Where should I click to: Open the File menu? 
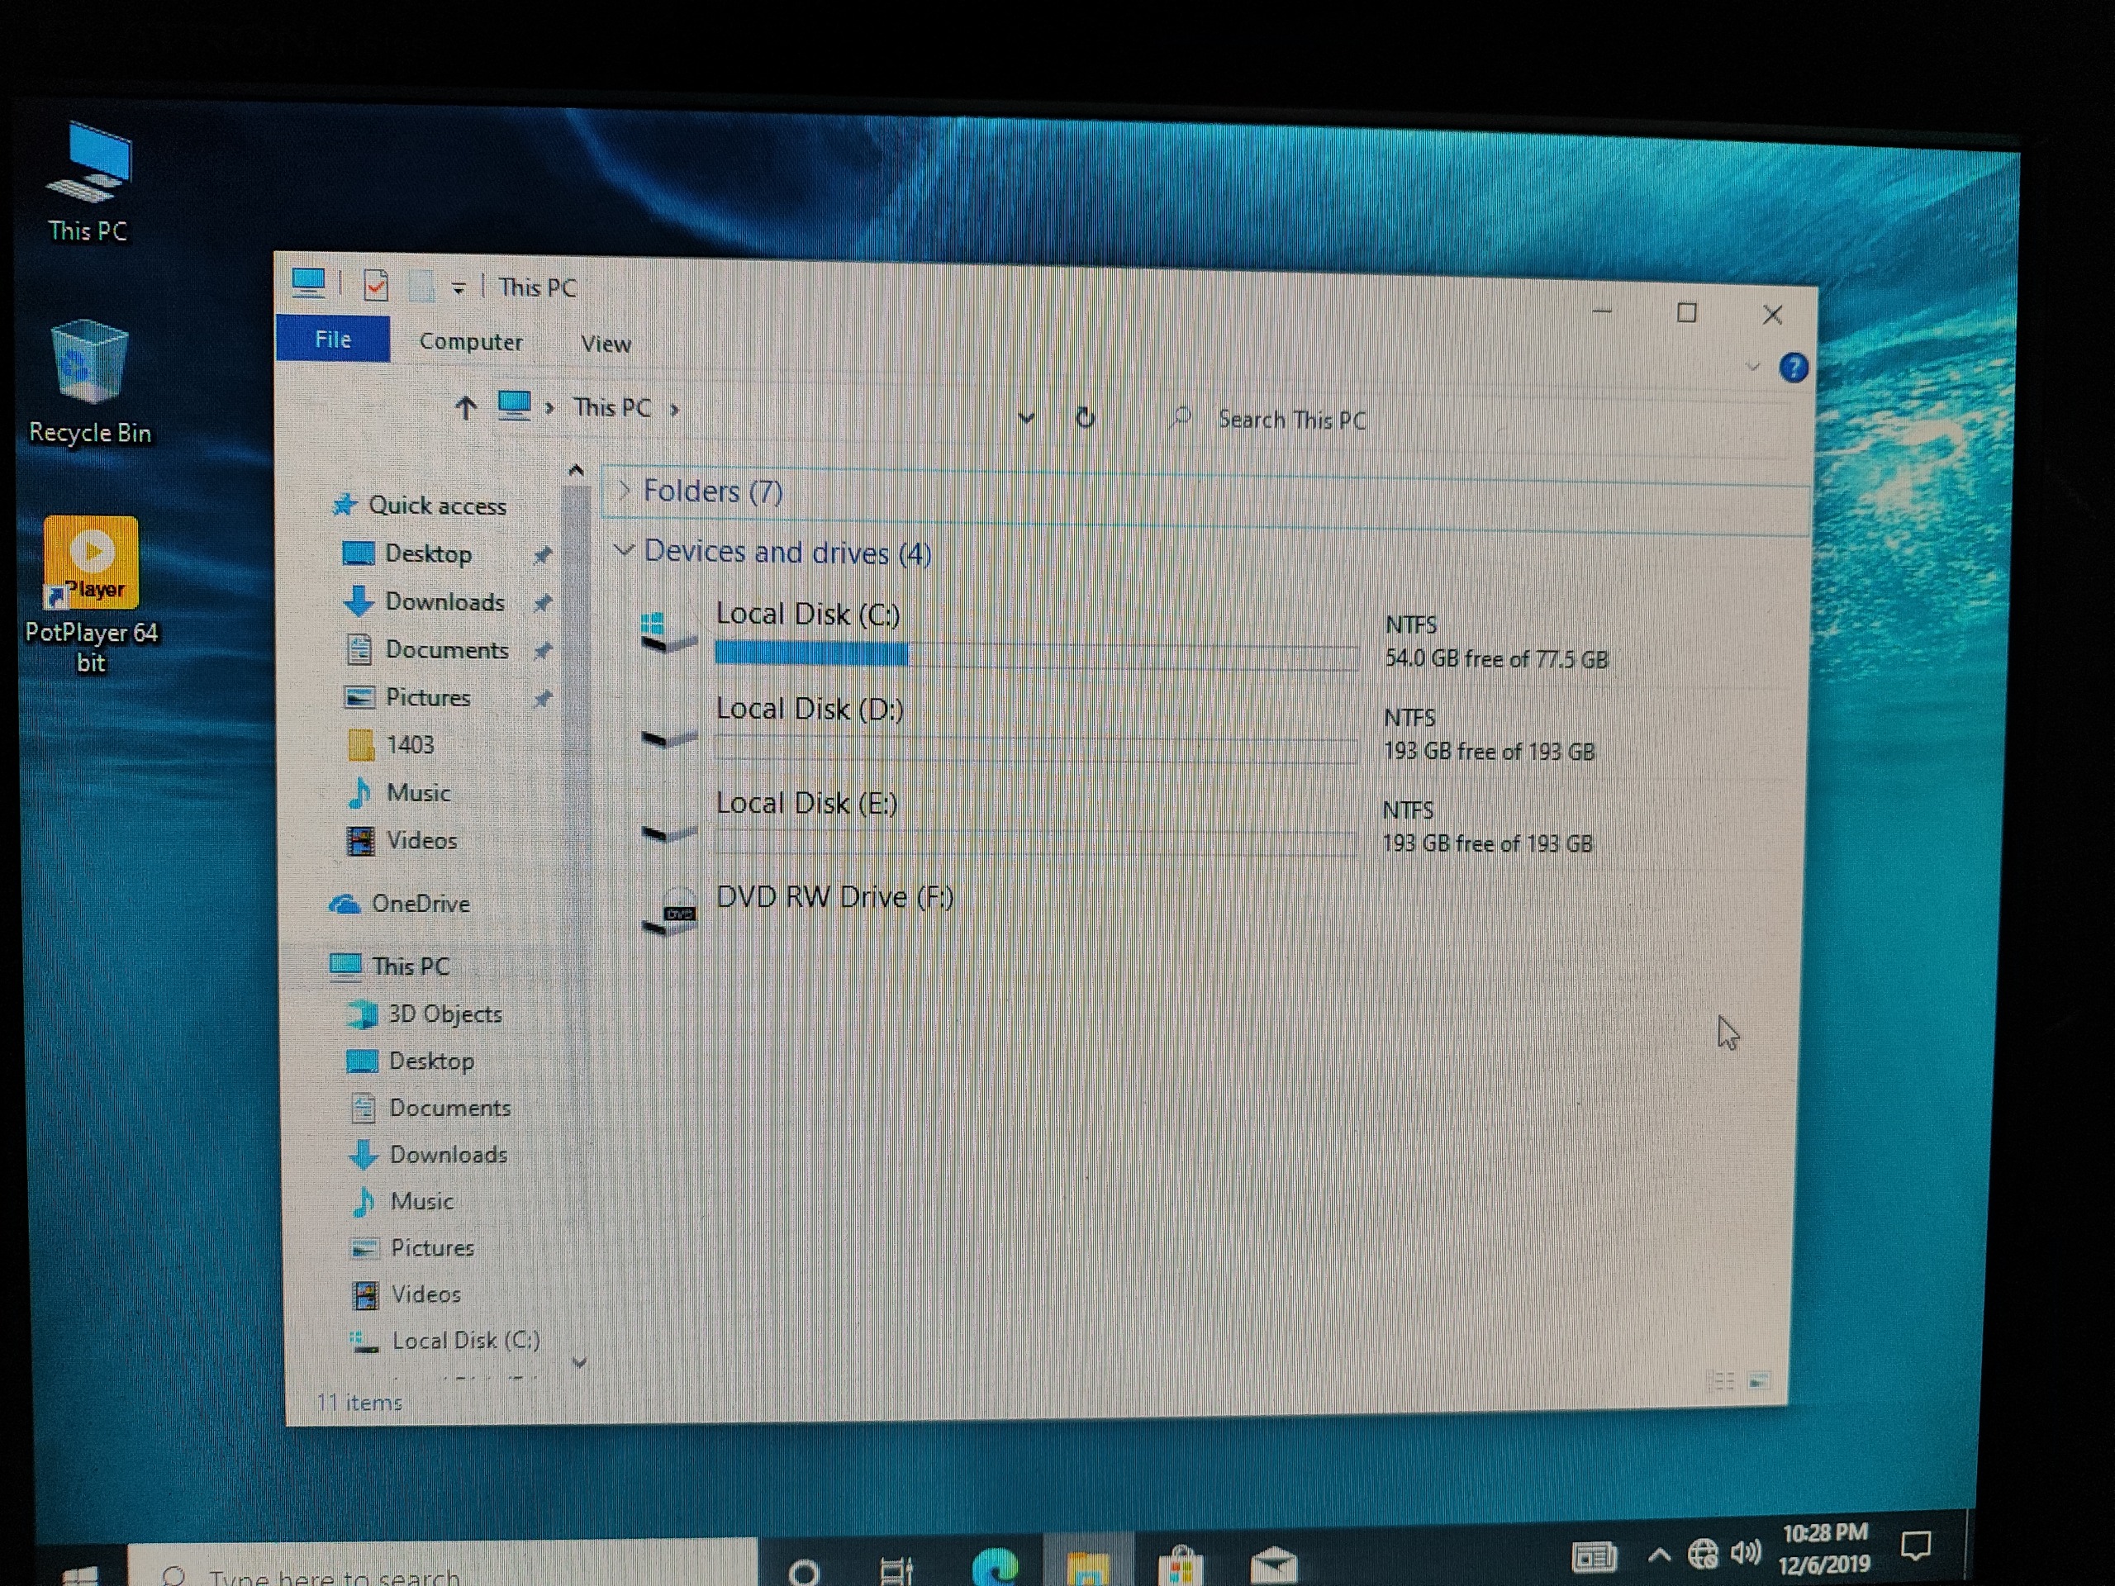(x=333, y=340)
